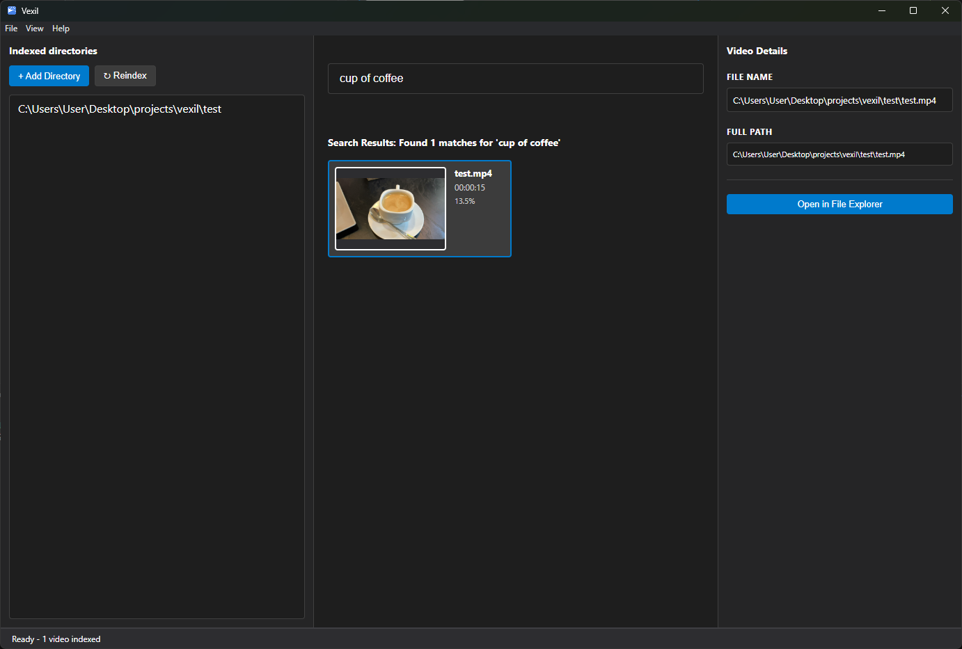Click the search query input field
Viewport: 962px width, 649px height.
(515, 78)
